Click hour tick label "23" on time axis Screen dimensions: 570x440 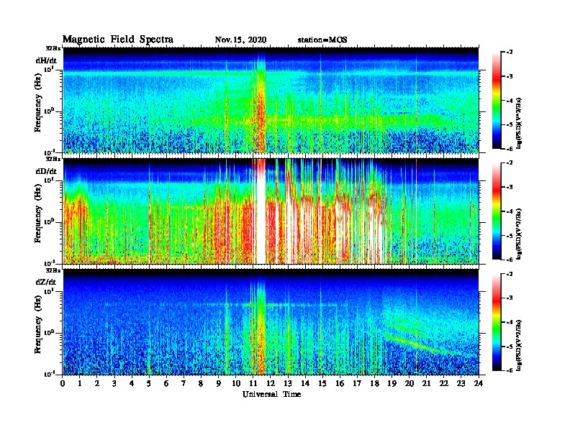[x=461, y=383]
